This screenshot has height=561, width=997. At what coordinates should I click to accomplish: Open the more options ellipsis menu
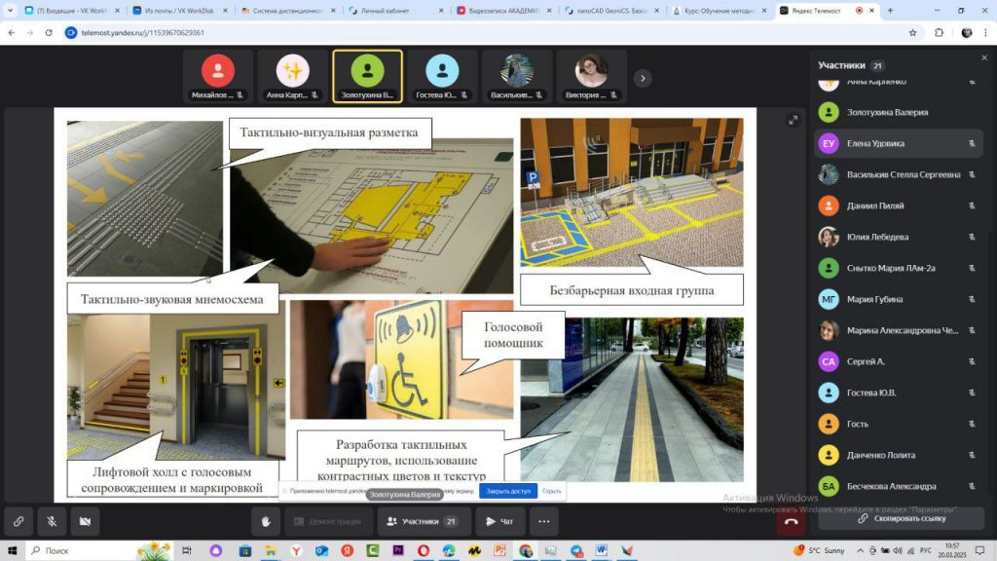click(x=544, y=521)
